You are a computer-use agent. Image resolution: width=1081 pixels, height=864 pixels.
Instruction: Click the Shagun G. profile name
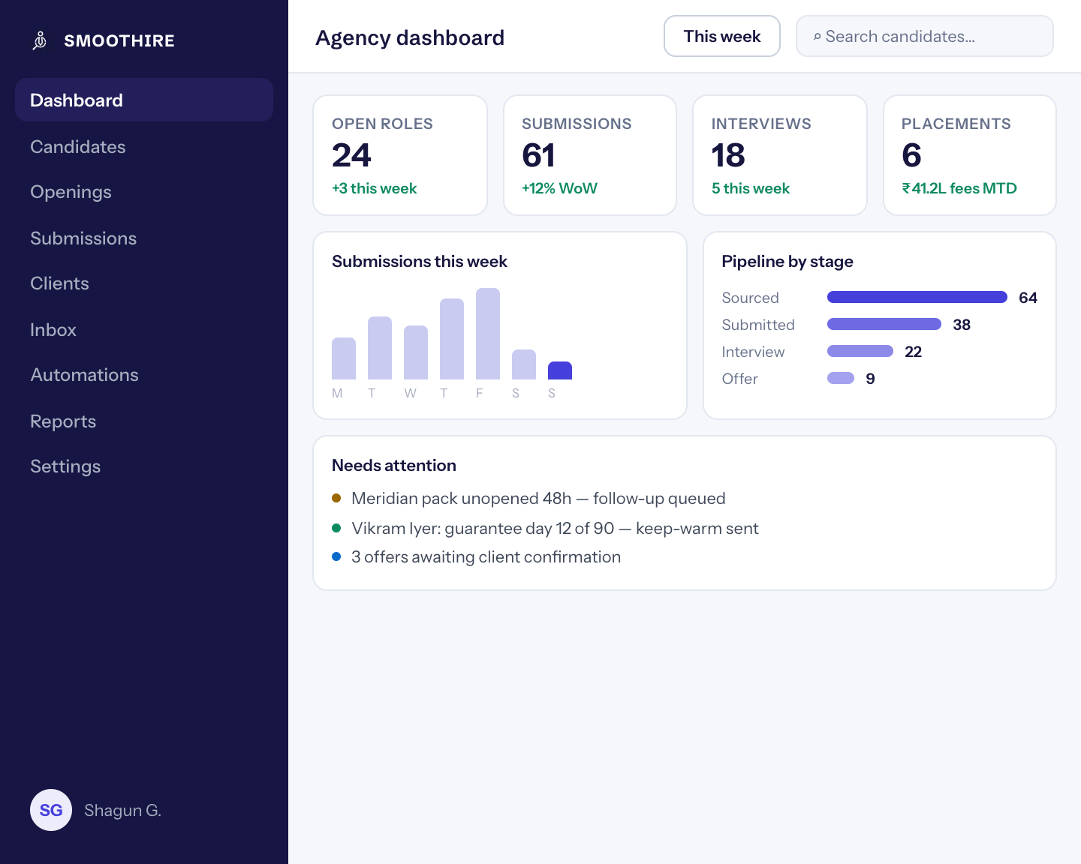pos(122,810)
